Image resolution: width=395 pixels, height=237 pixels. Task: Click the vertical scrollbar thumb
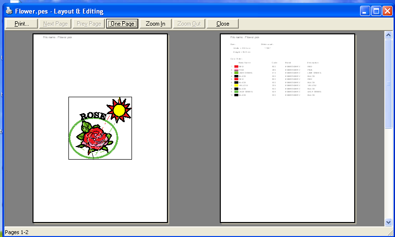[x=388, y=84]
